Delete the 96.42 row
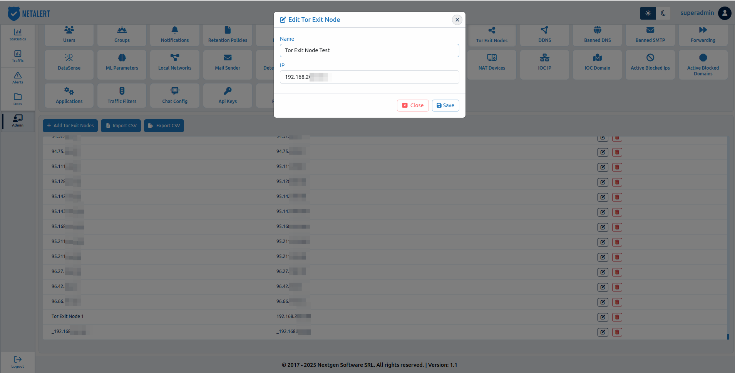This screenshot has height=373, width=735. [x=617, y=287]
